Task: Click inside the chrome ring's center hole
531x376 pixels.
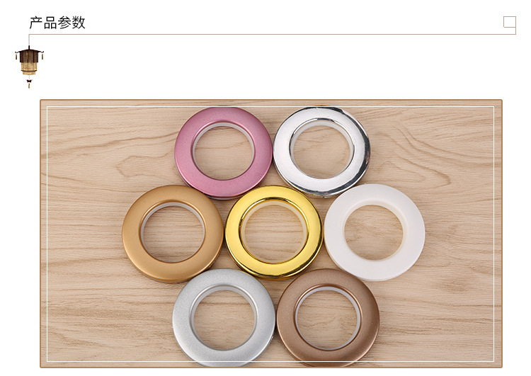Action: pos(321,151)
